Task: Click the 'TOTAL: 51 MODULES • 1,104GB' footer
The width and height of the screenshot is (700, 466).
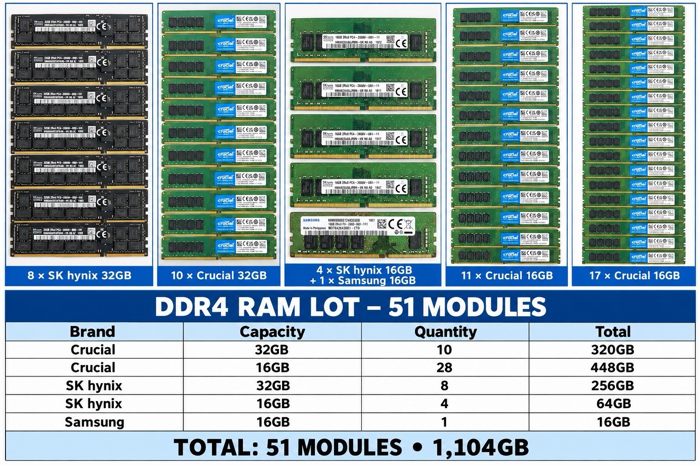Action: click(x=350, y=447)
